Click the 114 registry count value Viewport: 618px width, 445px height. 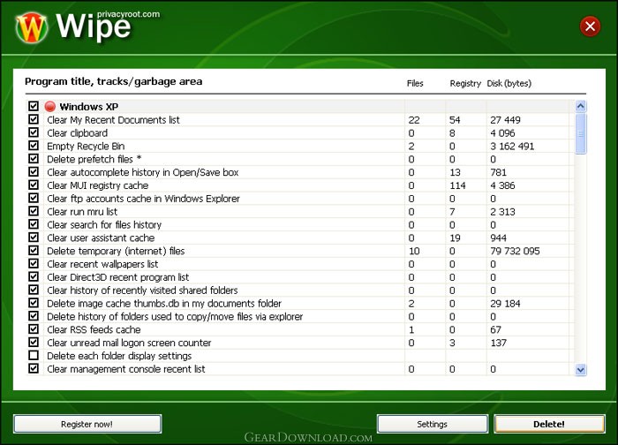[x=457, y=185]
